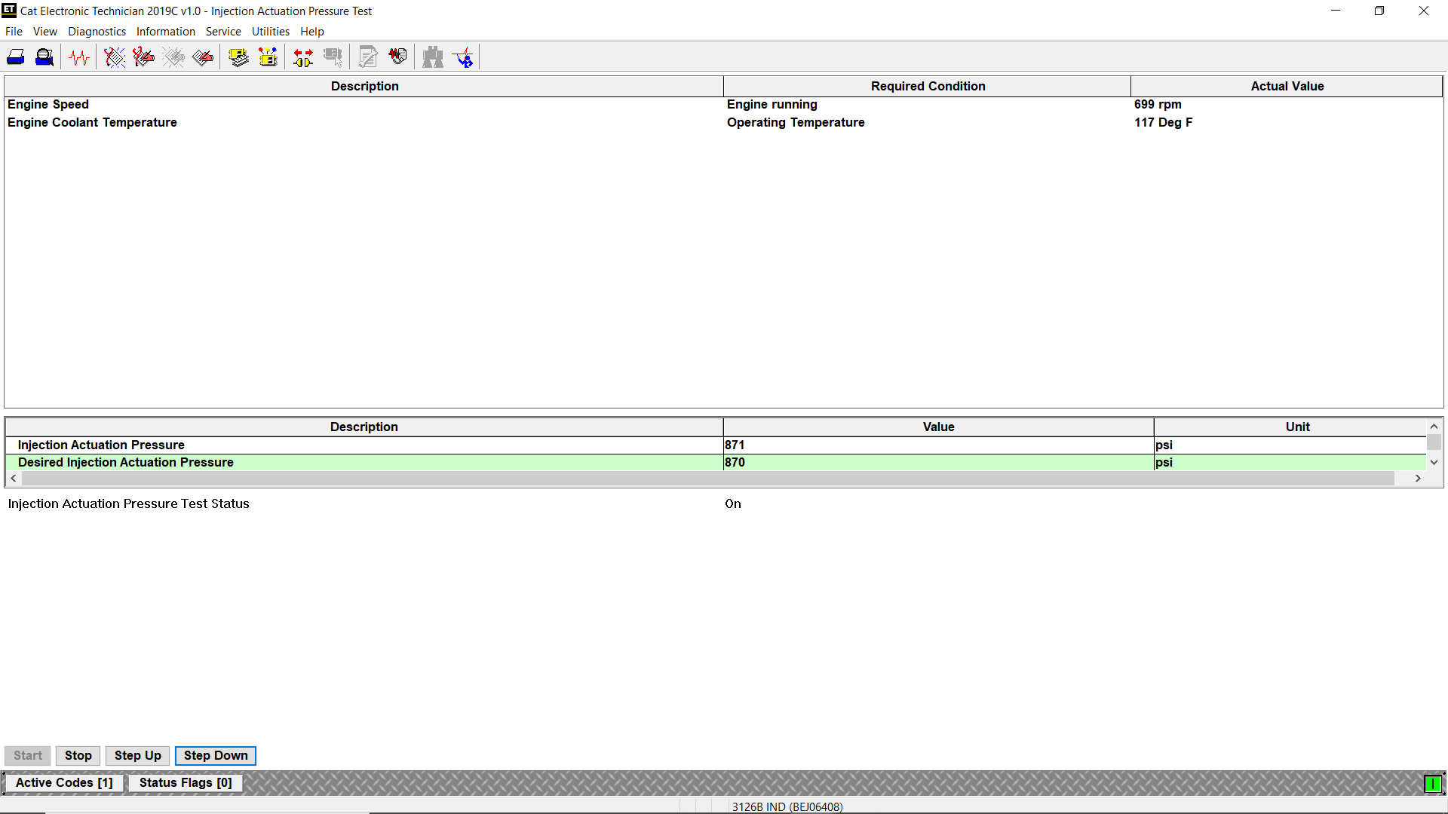Click the Required Condition column header
The height and width of the screenshot is (814, 1448).
(928, 86)
